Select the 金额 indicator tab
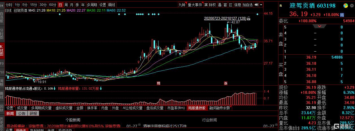The height and width of the screenshot is (131, 355). 80,108
